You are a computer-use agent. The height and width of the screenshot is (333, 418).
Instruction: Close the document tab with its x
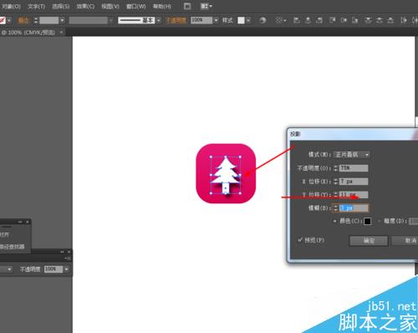pyautogui.click(x=61, y=32)
